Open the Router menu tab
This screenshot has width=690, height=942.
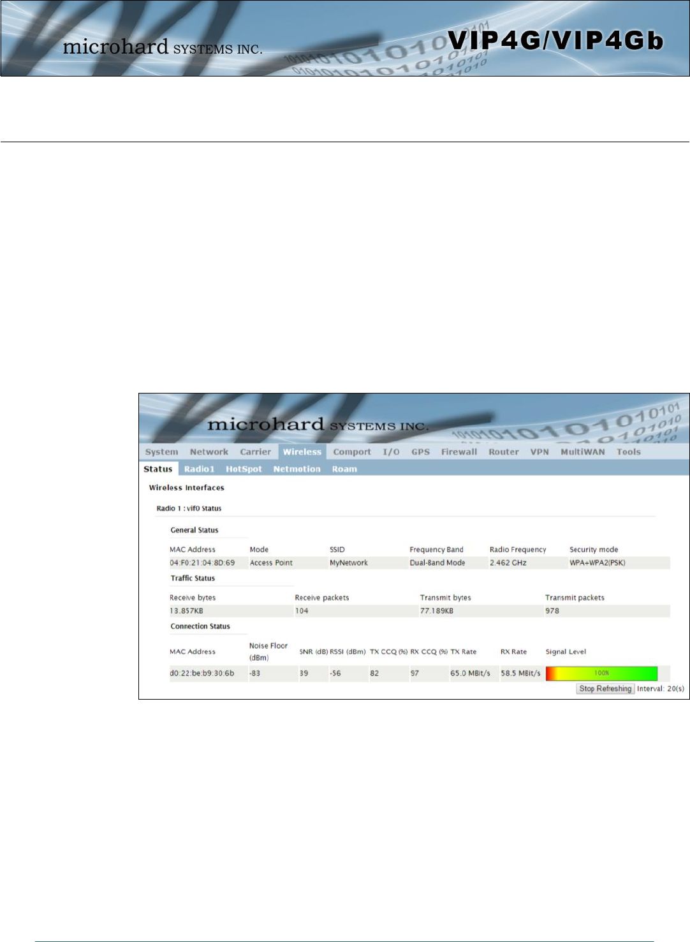pos(504,452)
